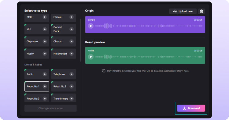Preview the Chorus voice
The width and height of the screenshot is (229, 120).
point(72,41)
